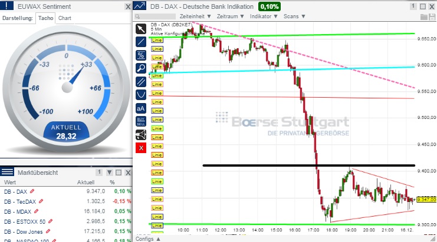The height and width of the screenshot is (242, 437).
Task: Click the EUWAX Sentiment panel title
Action: click(44, 6)
